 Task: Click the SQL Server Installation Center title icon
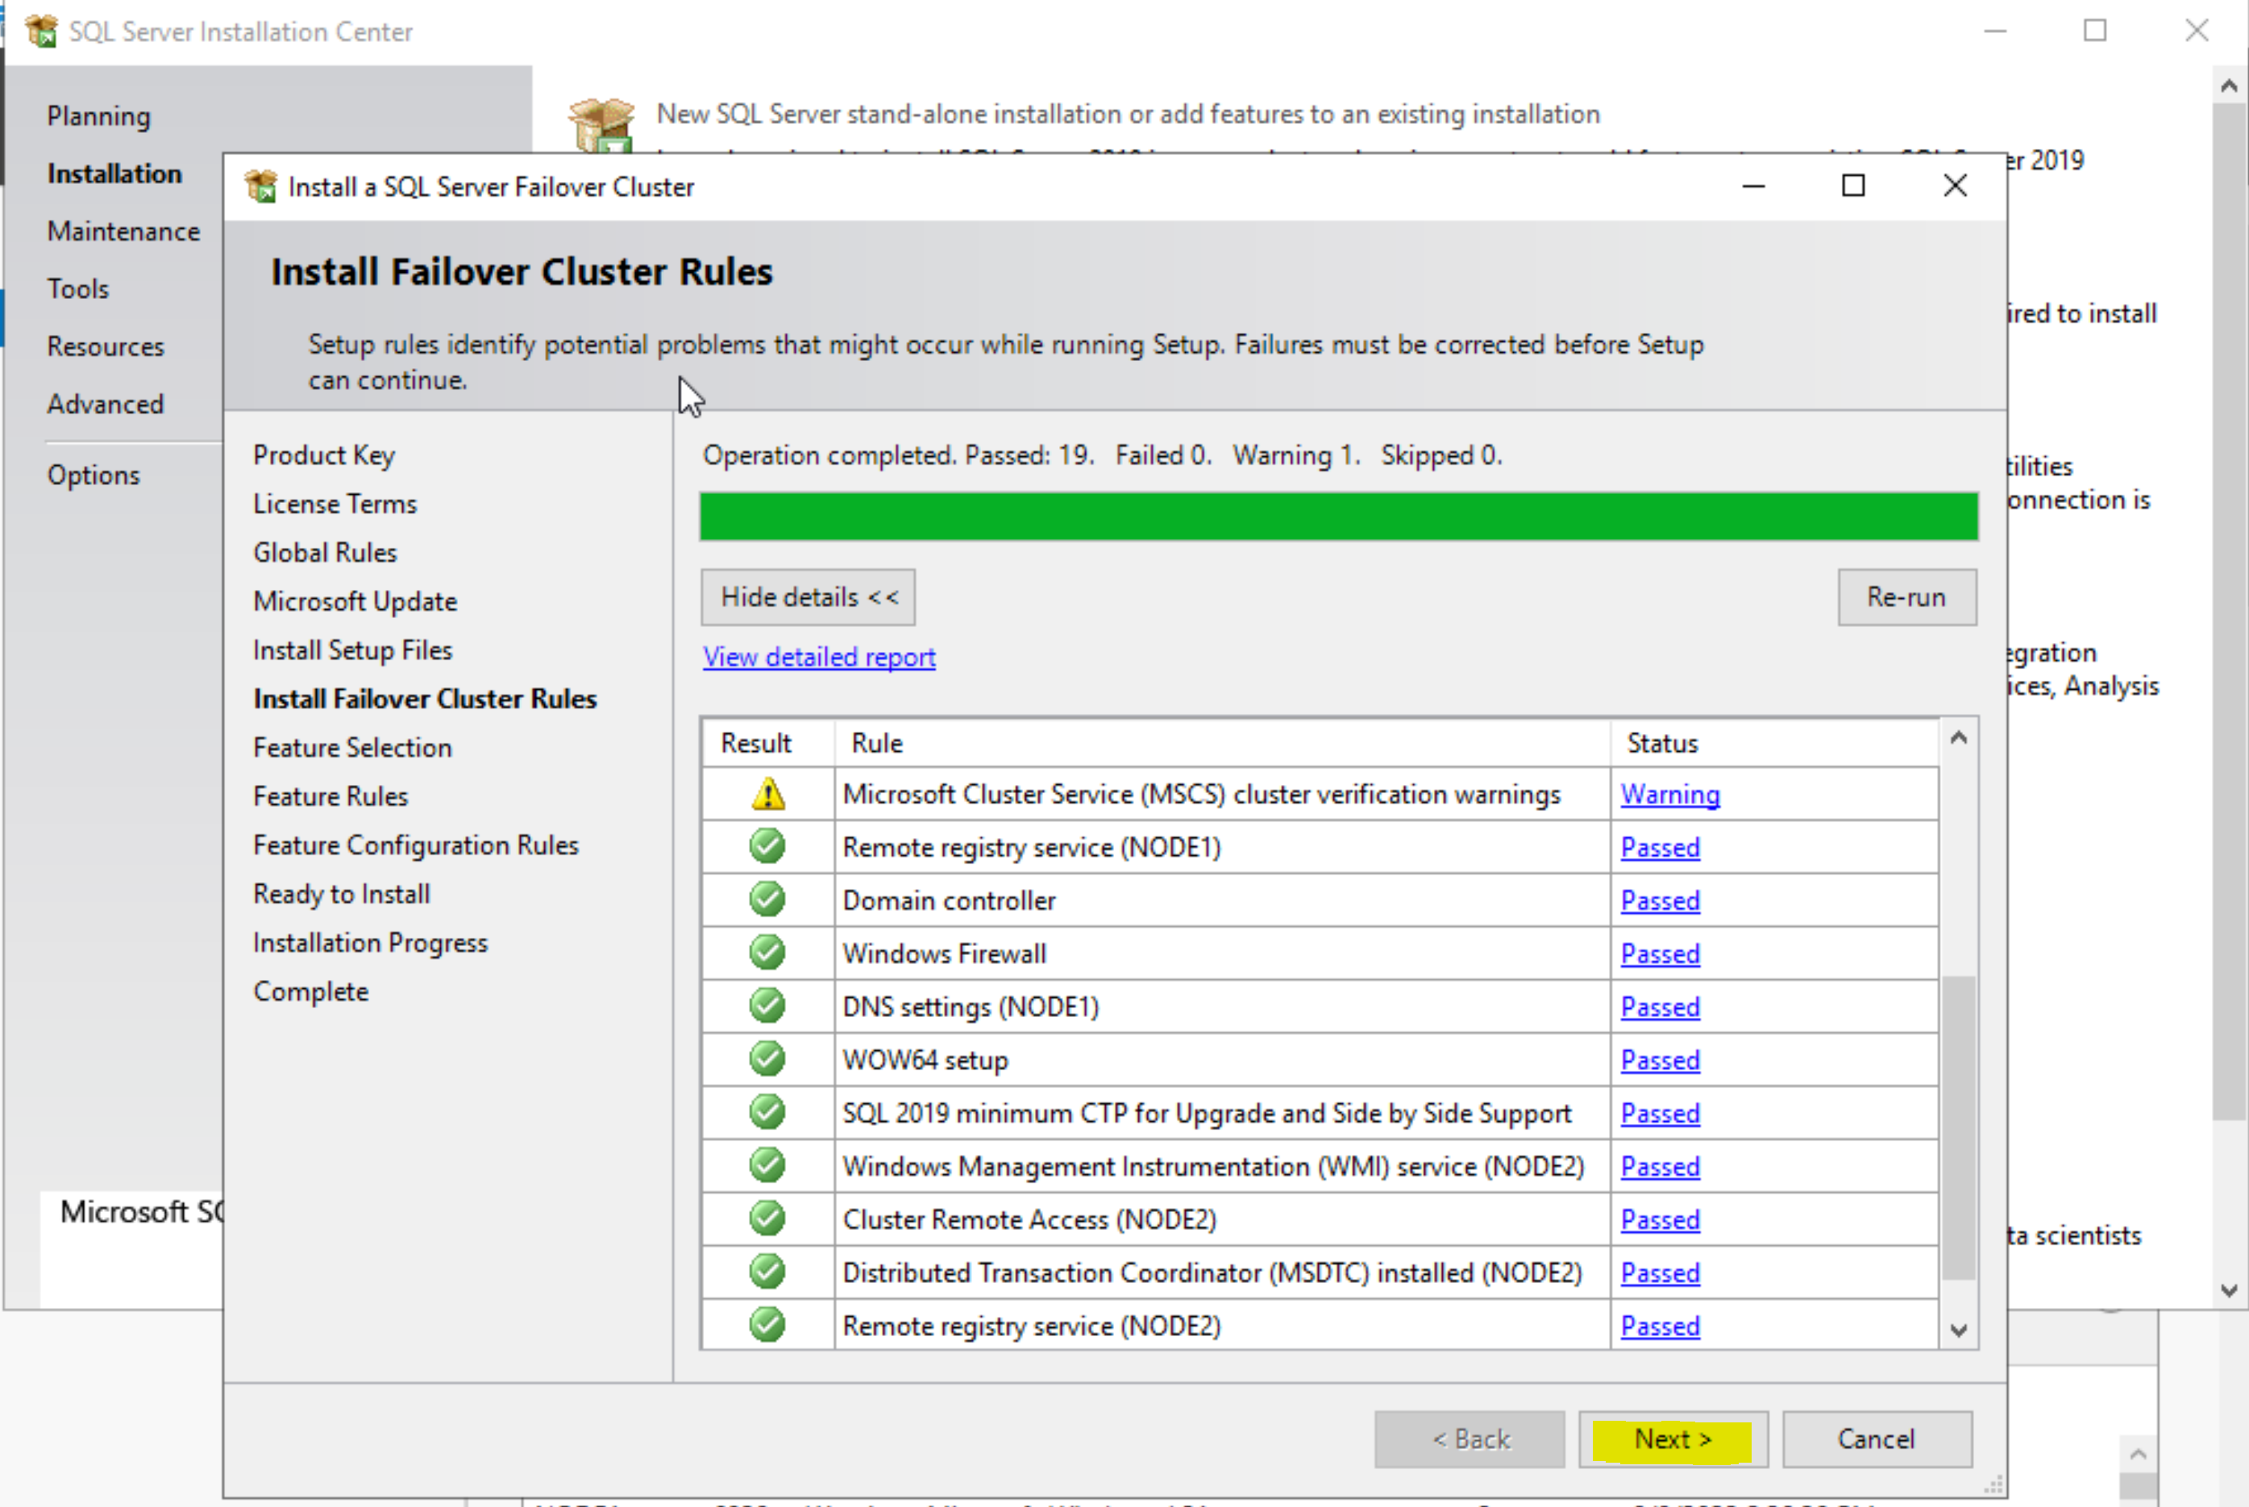click(41, 31)
